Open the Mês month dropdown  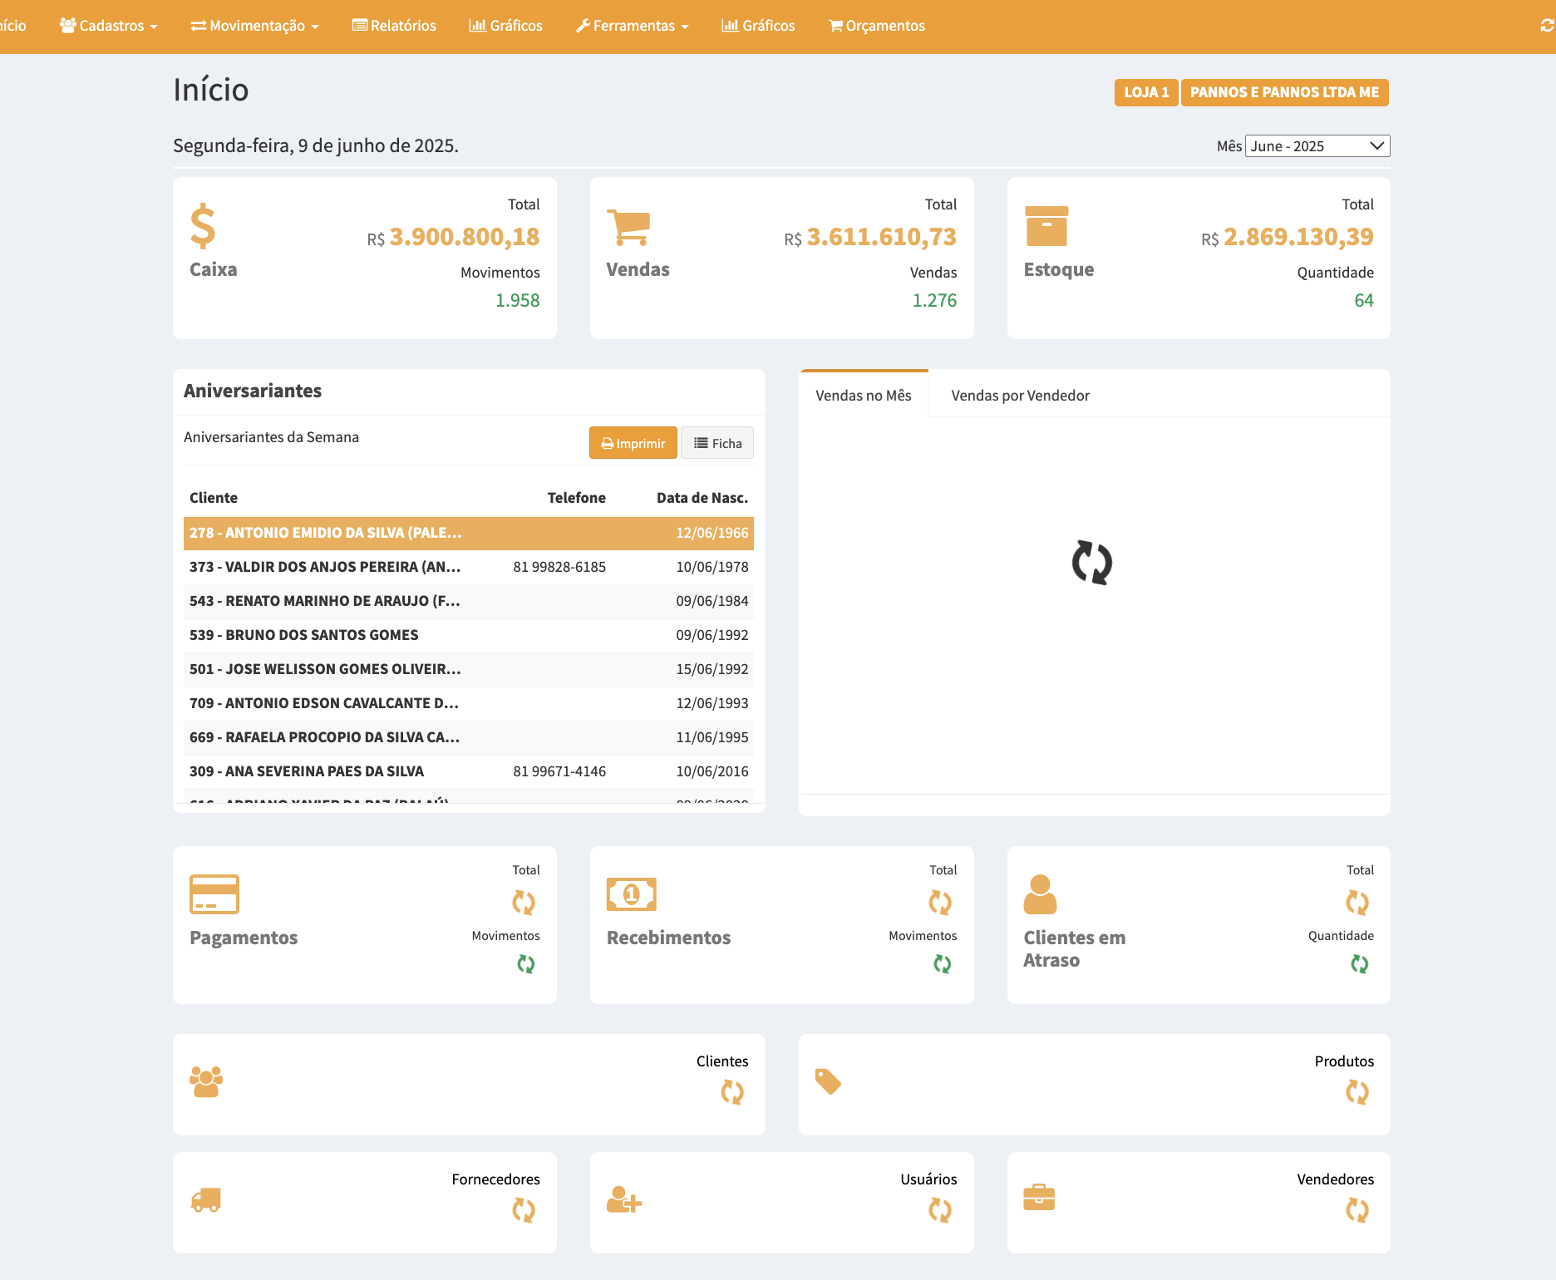coord(1317,146)
